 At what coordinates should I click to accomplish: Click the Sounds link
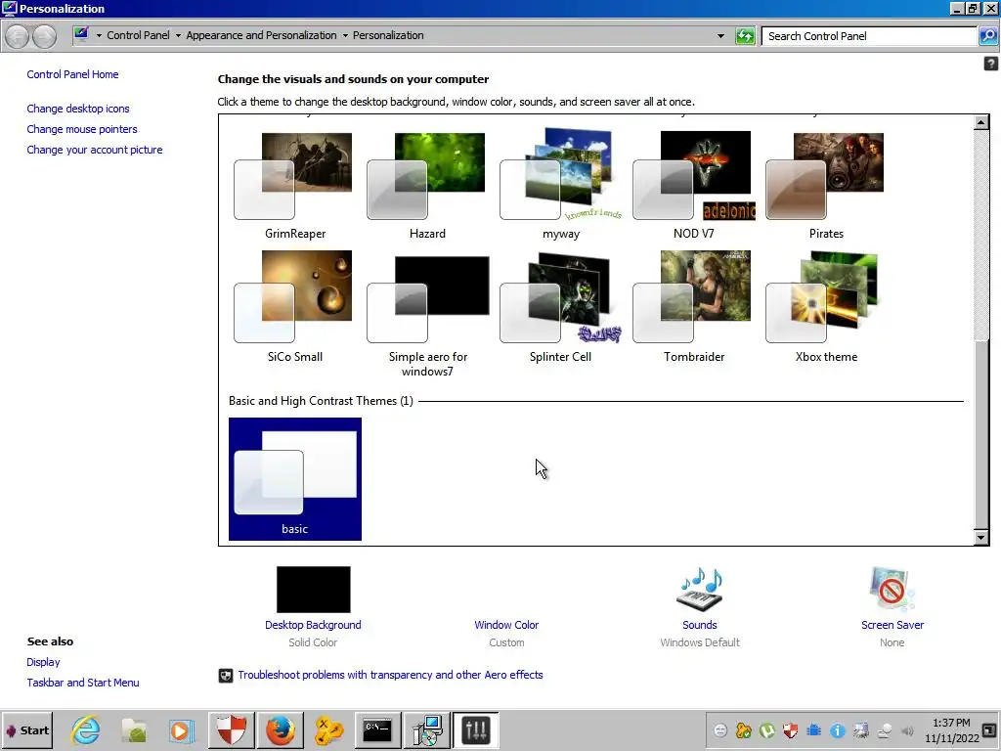pos(700,625)
